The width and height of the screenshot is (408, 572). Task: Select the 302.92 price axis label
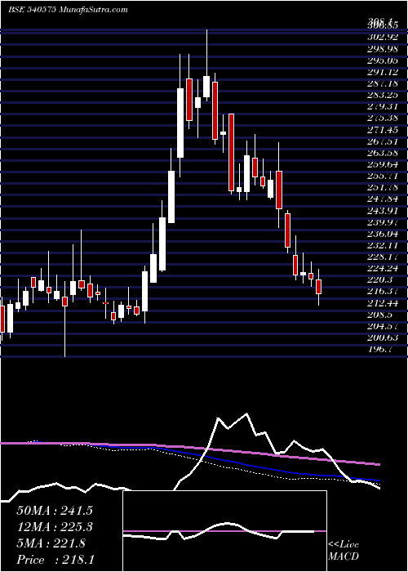384,37
